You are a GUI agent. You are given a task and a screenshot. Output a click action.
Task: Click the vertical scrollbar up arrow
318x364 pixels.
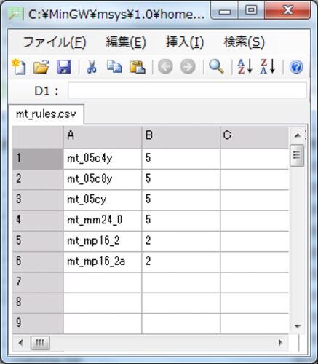298,135
